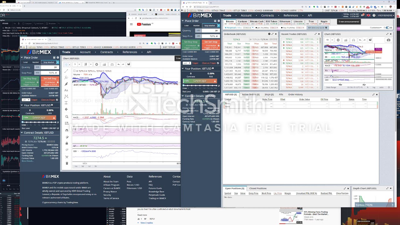The image size is (400, 225).
Task: Lock all drawings in left chart toolbar
Action: click(67, 143)
